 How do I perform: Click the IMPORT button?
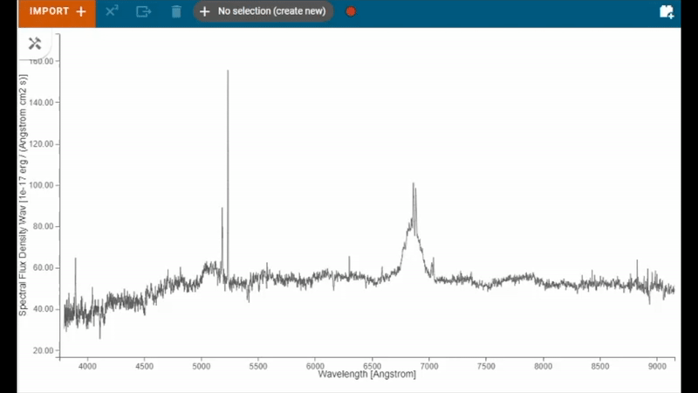coord(57,13)
